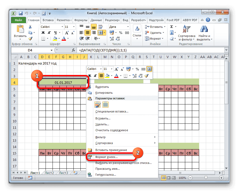
Task: Toggle italic with the К icon
Action: point(49,32)
